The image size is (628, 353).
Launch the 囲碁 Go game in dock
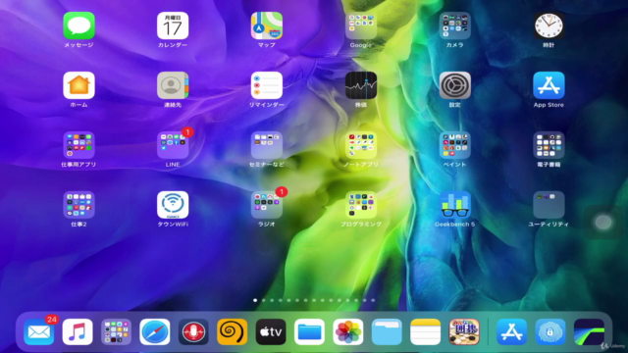point(464,331)
